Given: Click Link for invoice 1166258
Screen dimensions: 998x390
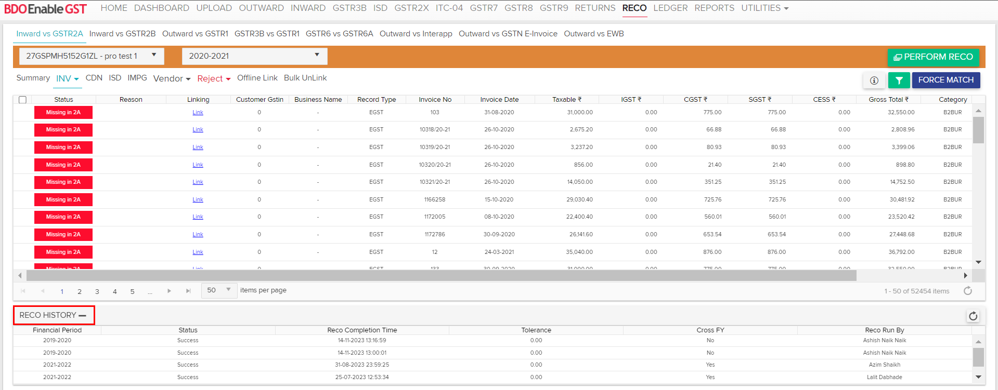Looking at the screenshot, I should [x=198, y=200].
